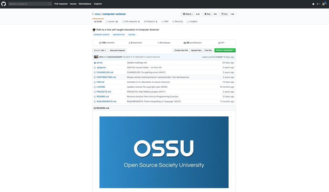Switch to the Security tab

(178, 21)
